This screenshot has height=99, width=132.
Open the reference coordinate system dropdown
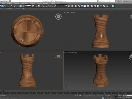pos(28,5)
